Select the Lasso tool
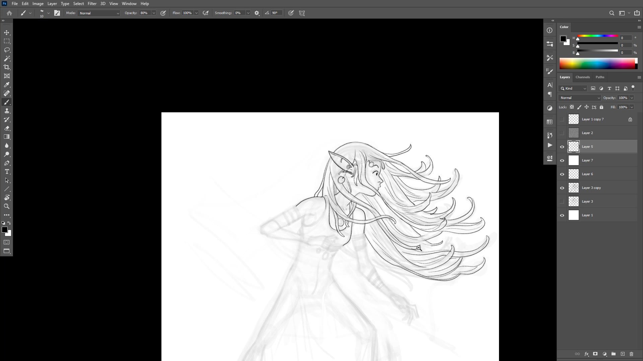Viewport: 643px width, 361px height. click(x=7, y=50)
